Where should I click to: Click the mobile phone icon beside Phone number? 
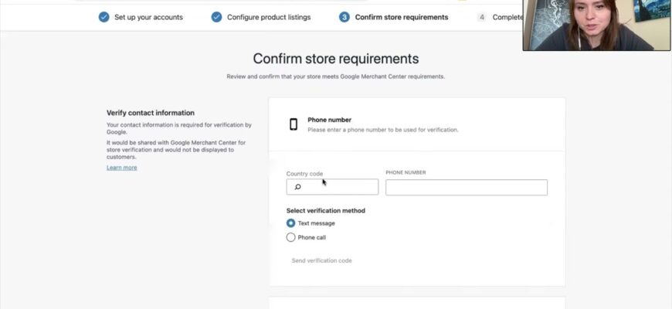tap(294, 124)
